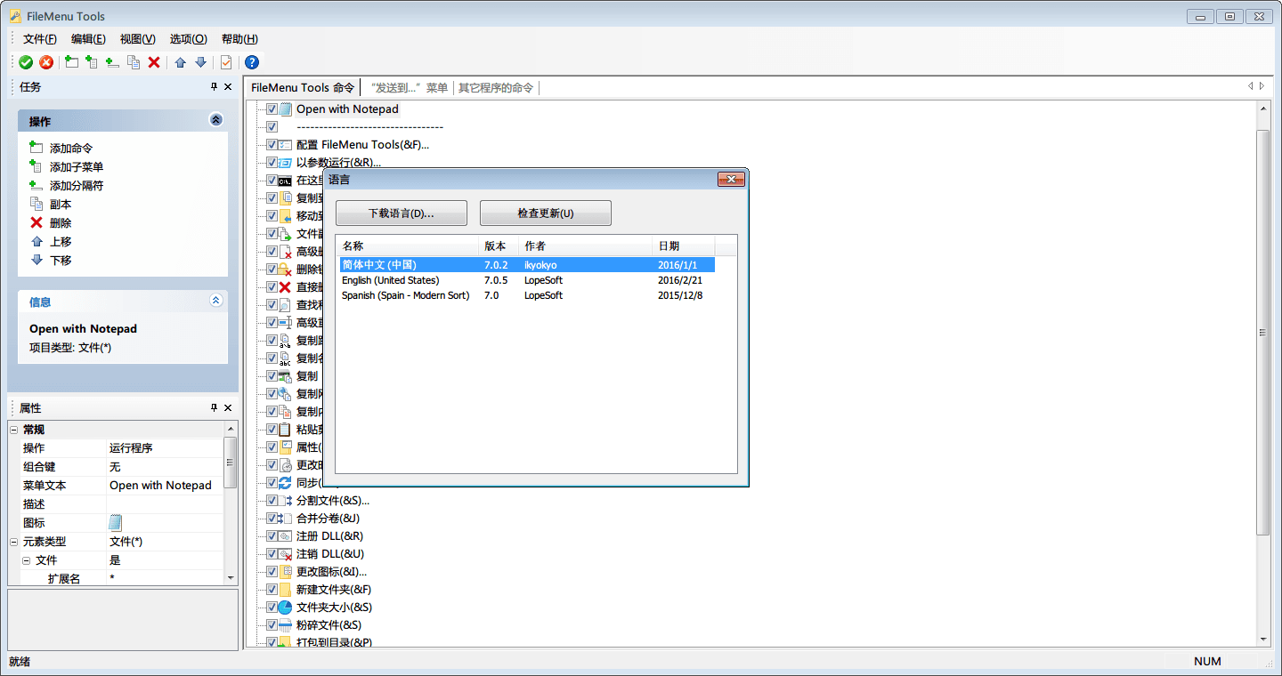Click 副本 in the 操作 panel
The height and width of the screenshot is (676, 1282).
coord(61,205)
